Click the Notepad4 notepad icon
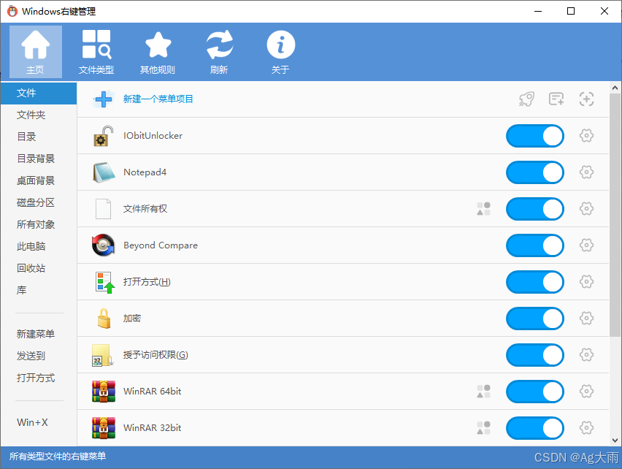The width and height of the screenshot is (622, 469). pos(104,172)
